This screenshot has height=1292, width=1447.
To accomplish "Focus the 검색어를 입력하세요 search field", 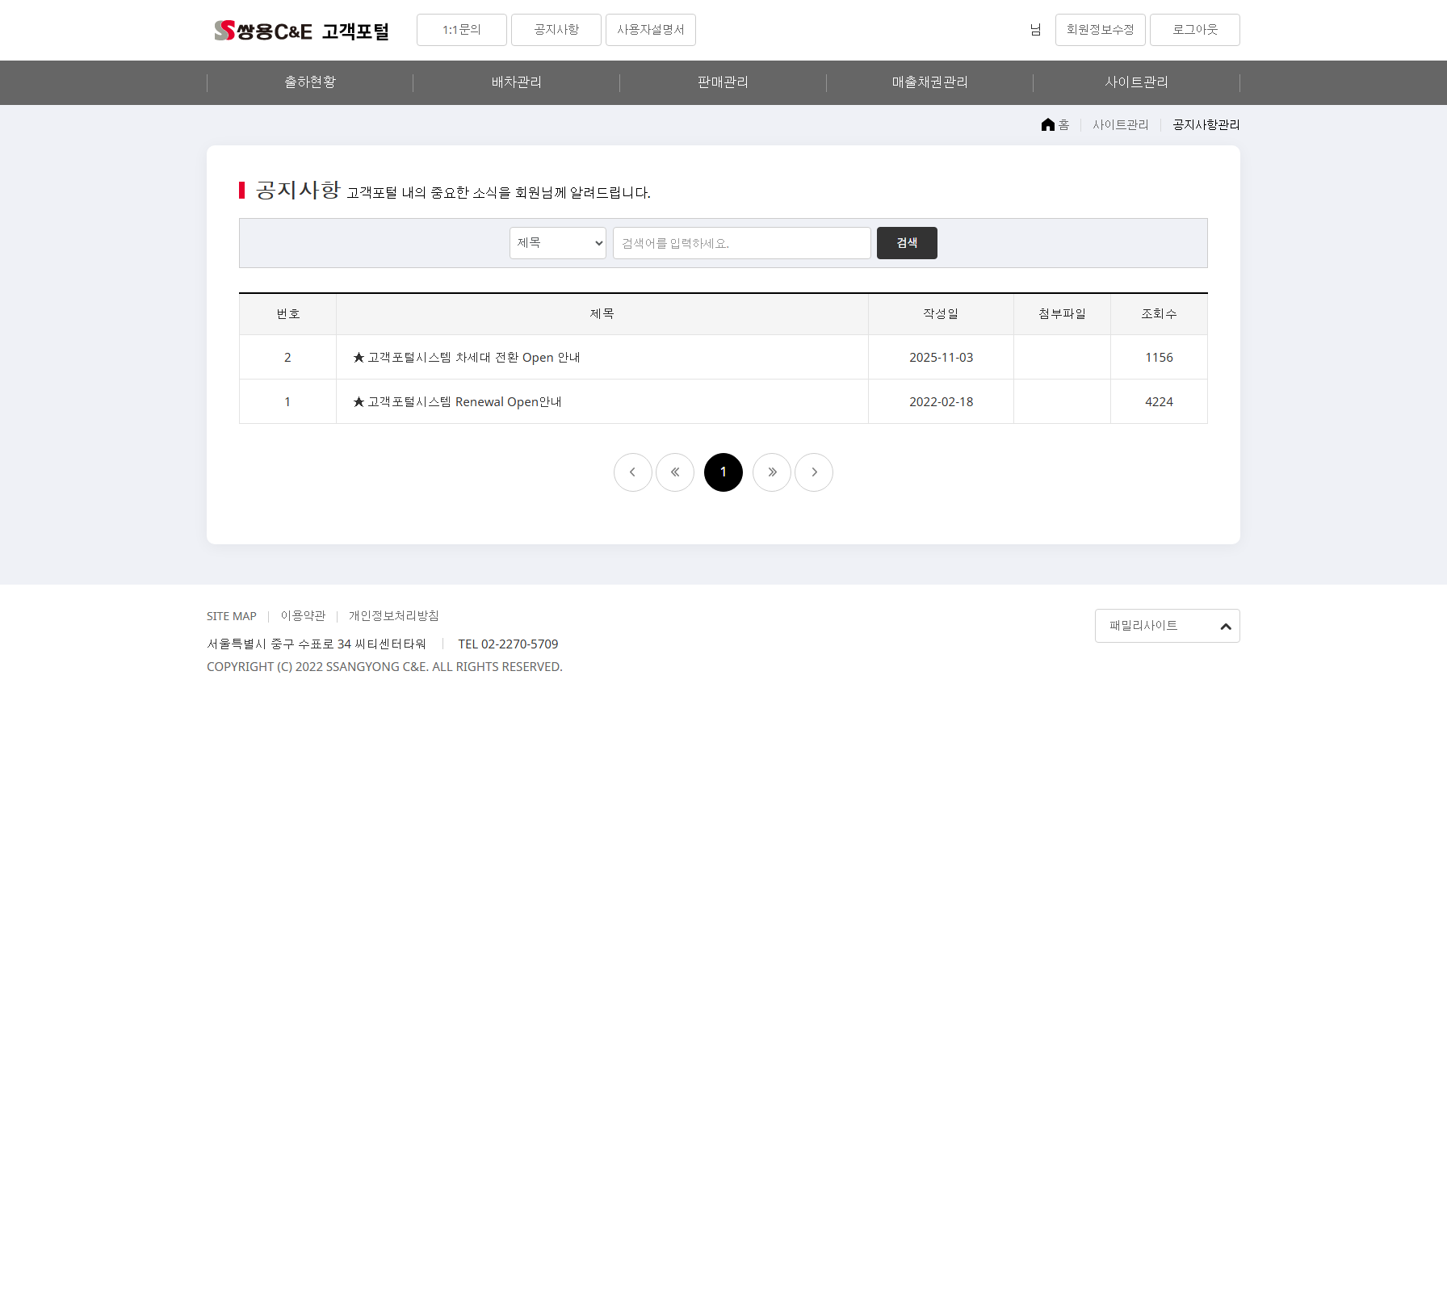I will pyautogui.click(x=742, y=243).
